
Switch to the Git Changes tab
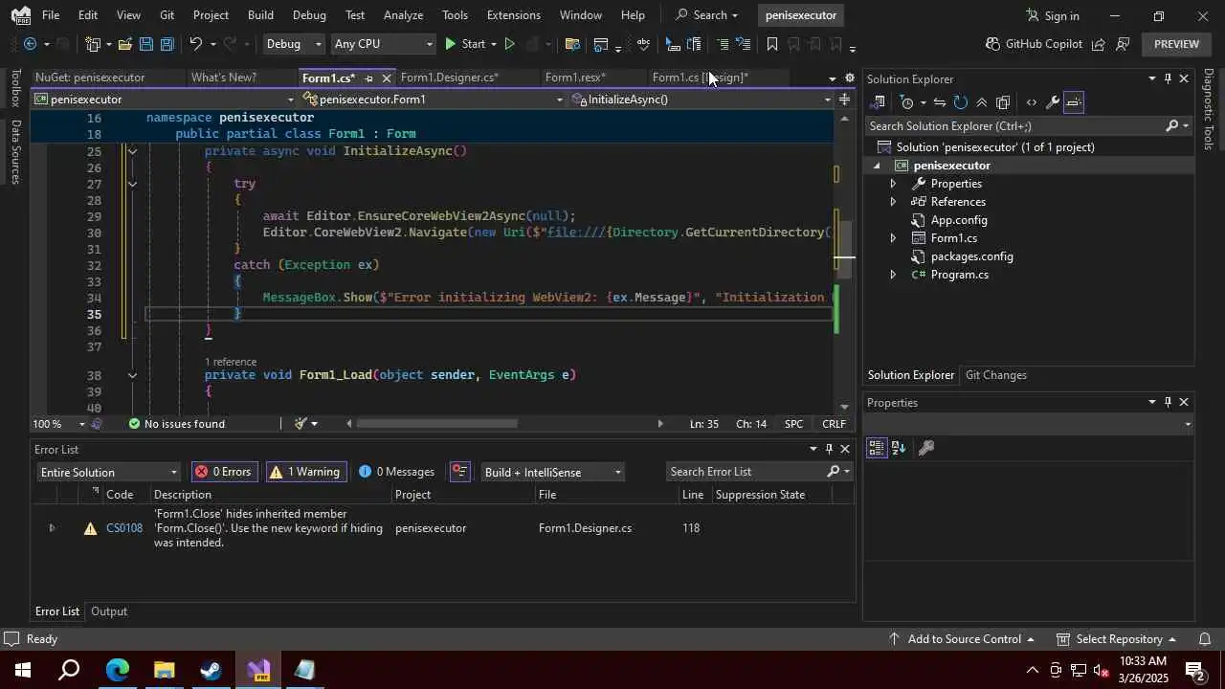(995, 375)
